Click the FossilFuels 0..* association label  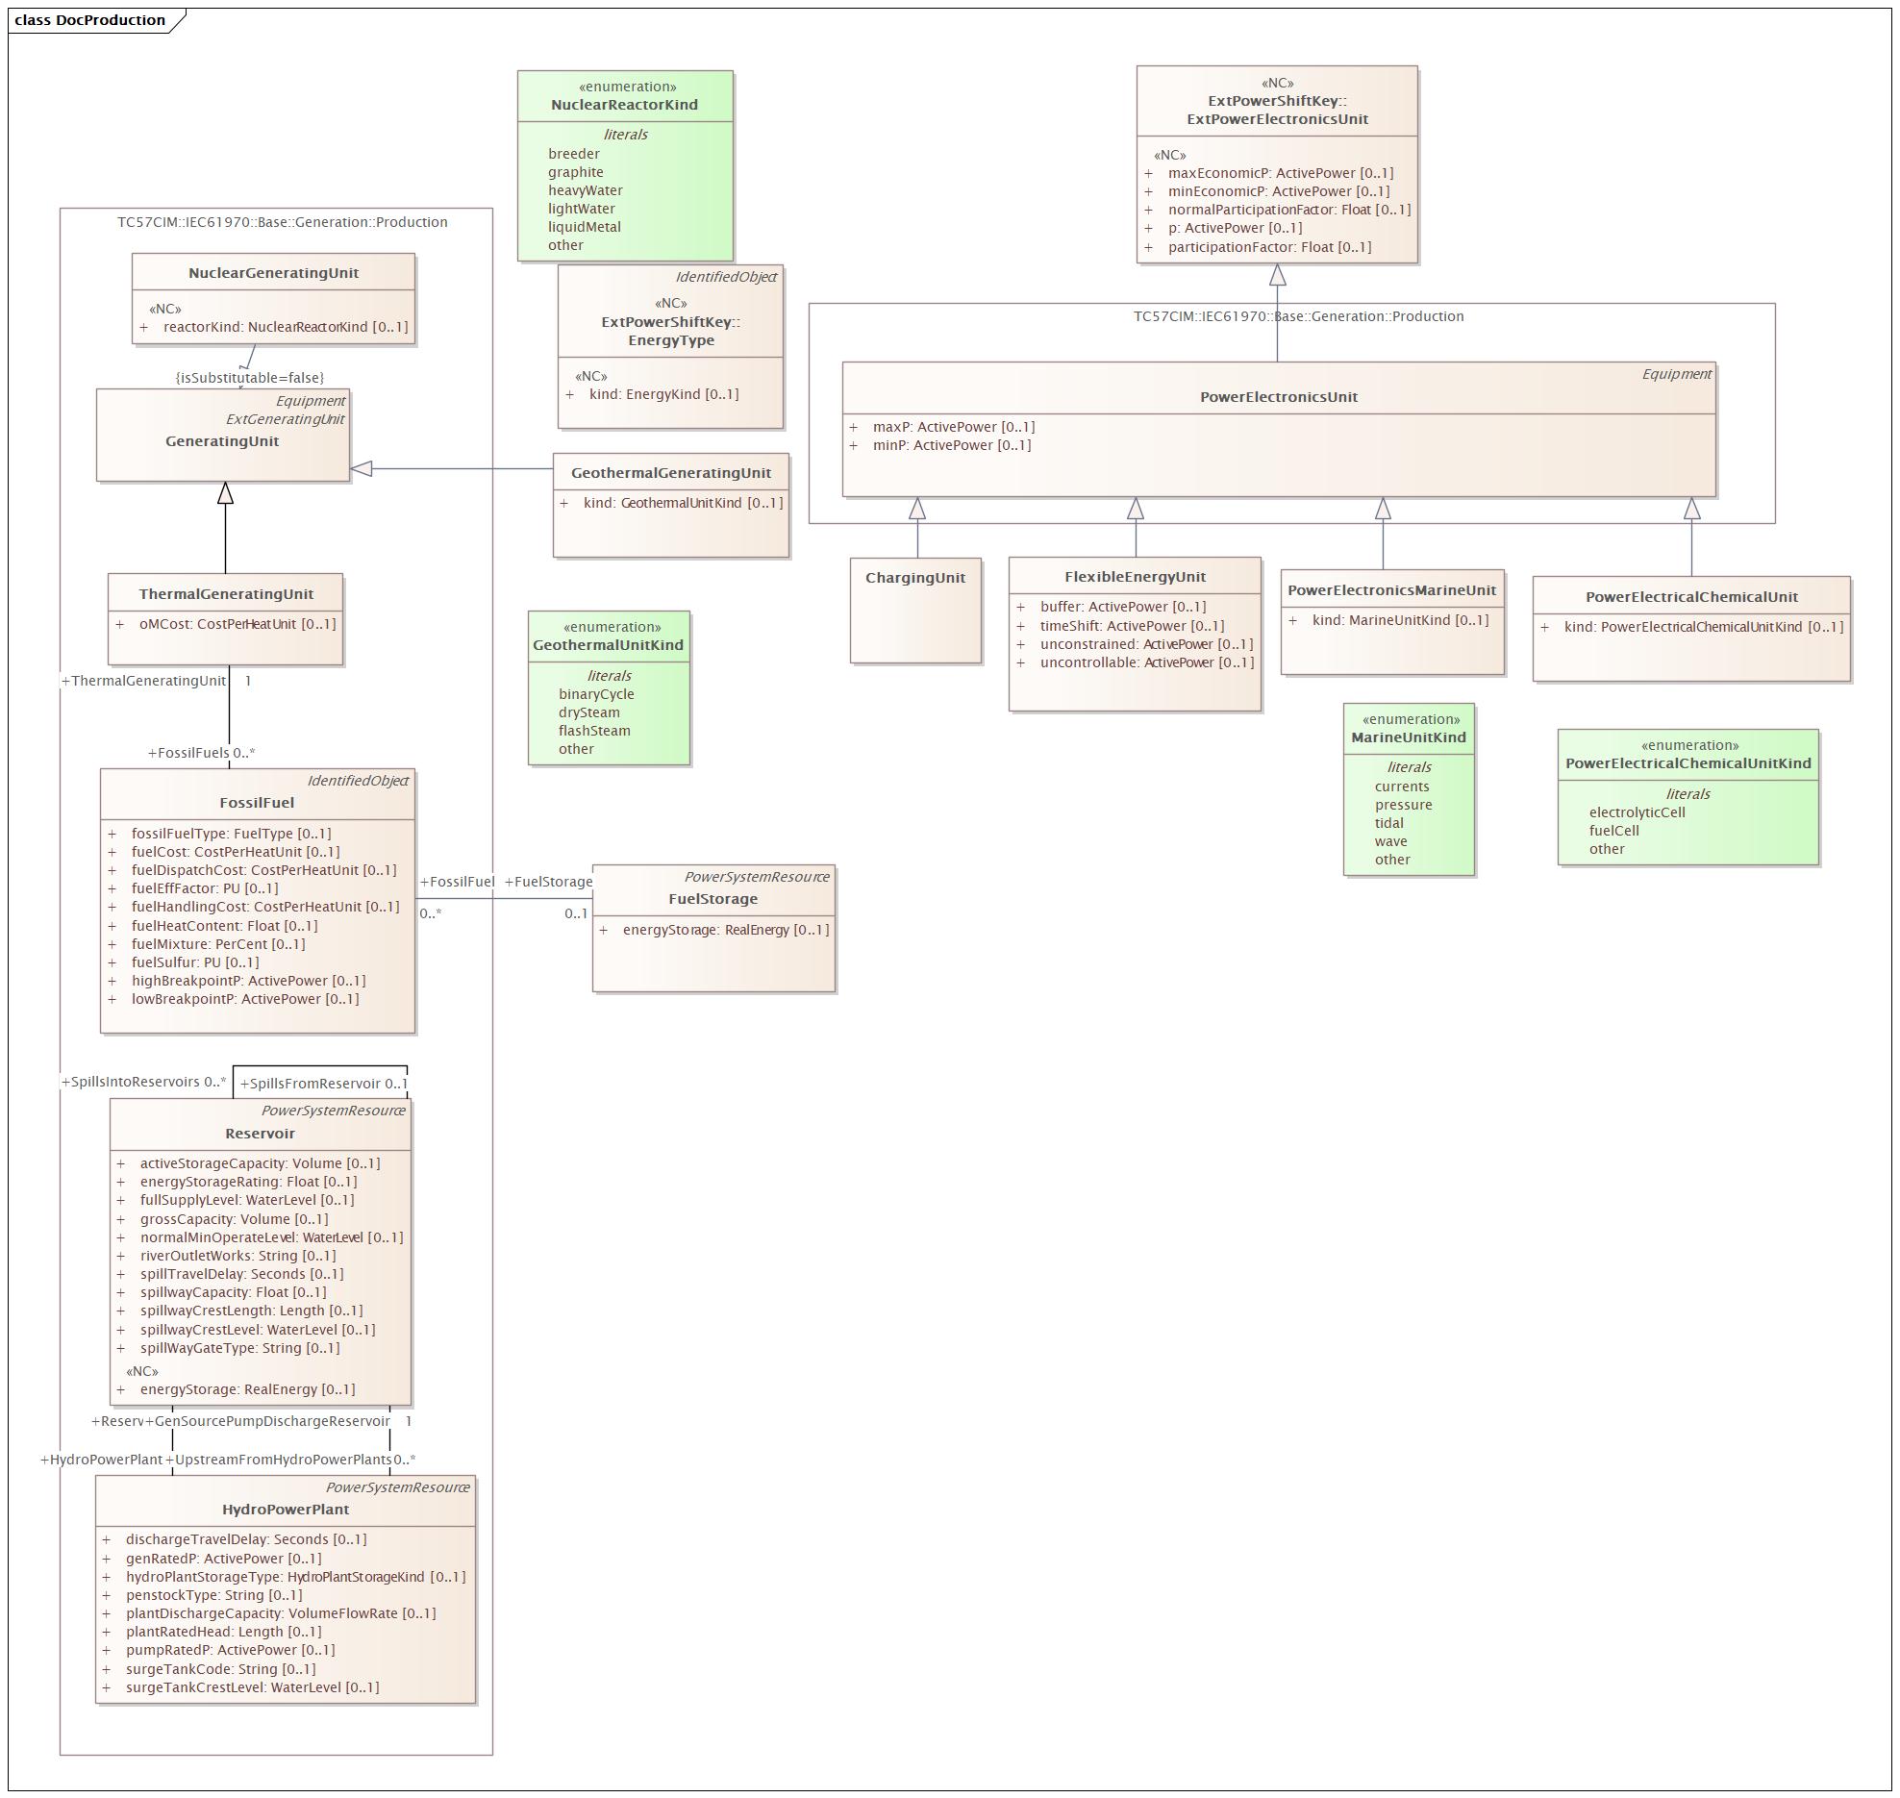click(x=202, y=753)
